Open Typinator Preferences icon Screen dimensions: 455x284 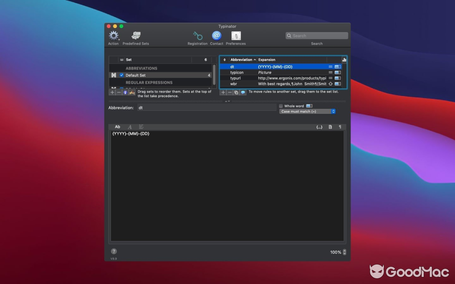click(236, 36)
